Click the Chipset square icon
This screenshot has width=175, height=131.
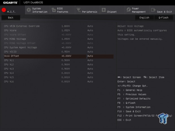point(104,10)
